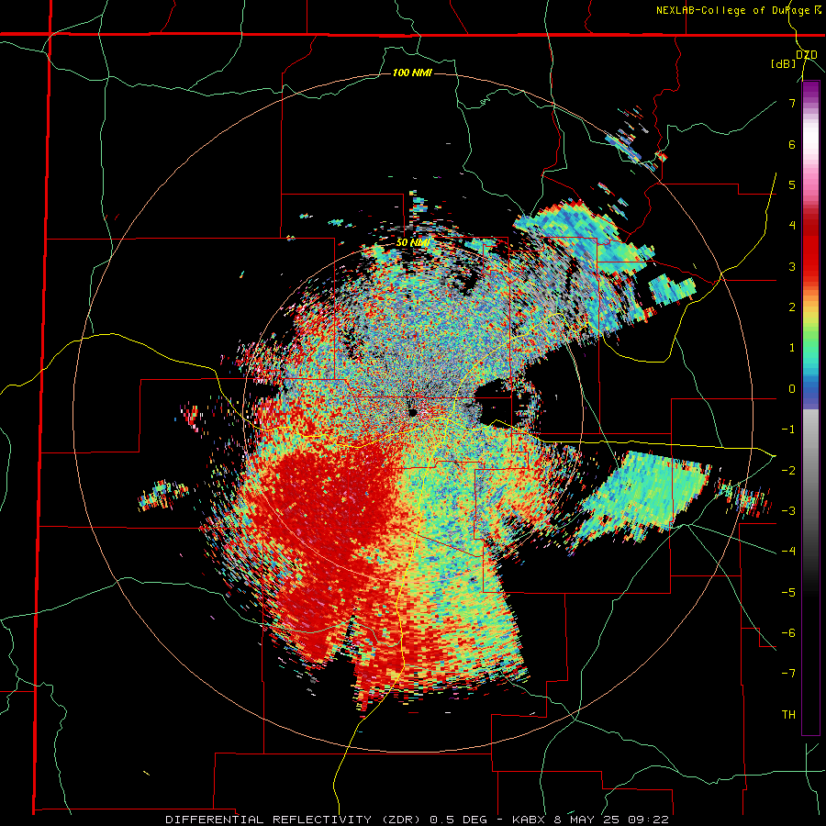Click the -1 value on color scale
The height and width of the screenshot is (826, 826).
tap(788, 430)
